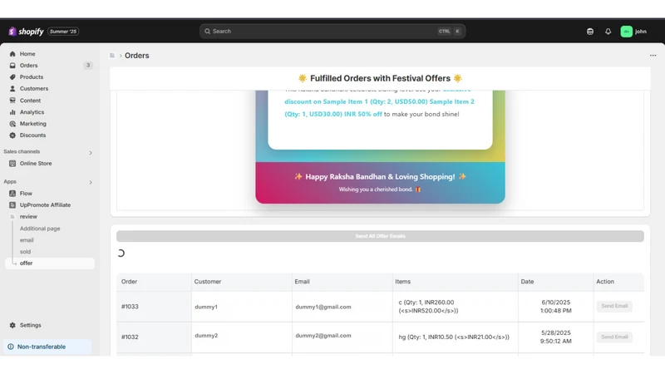Open UpPromote Affiliate app
The width and height of the screenshot is (665, 374).
[45, 204]
